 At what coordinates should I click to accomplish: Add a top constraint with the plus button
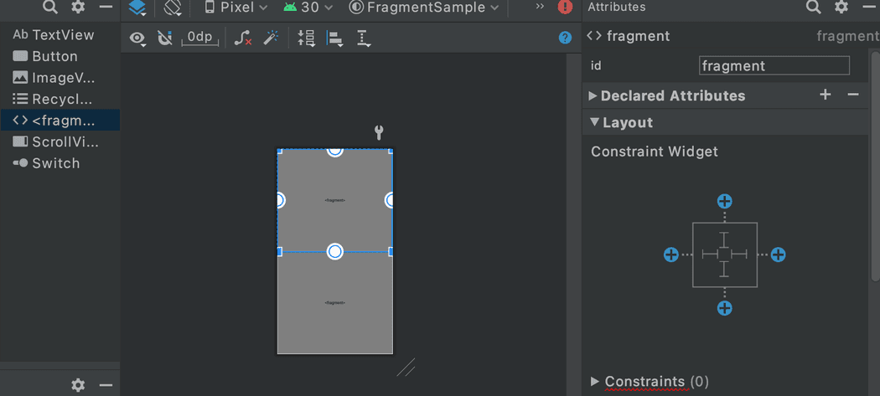[x=725, y=202]
